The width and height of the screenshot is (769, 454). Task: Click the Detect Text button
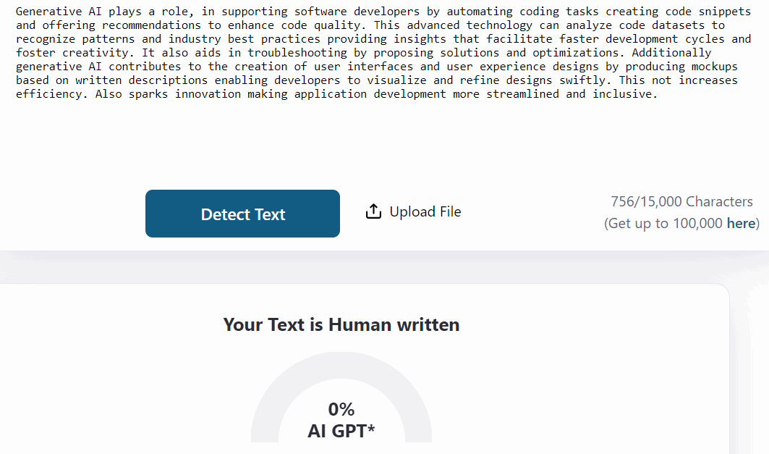click(x=242, y=214)
